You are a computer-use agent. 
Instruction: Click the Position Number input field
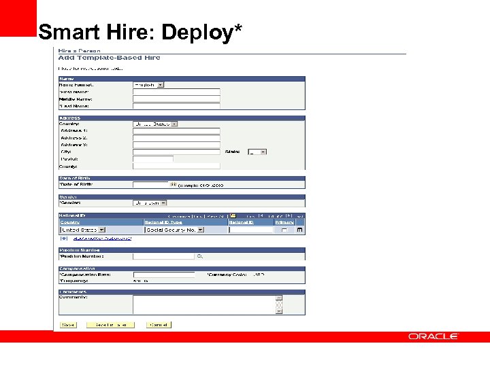[163, 256]
